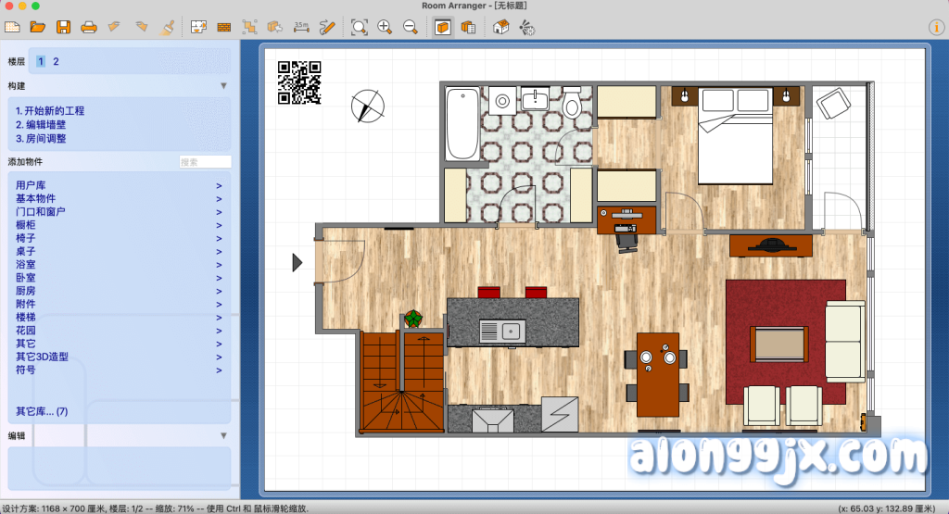Toggle the object view mode toolbar button
The image size is (949, 514).
click(443, 27)
